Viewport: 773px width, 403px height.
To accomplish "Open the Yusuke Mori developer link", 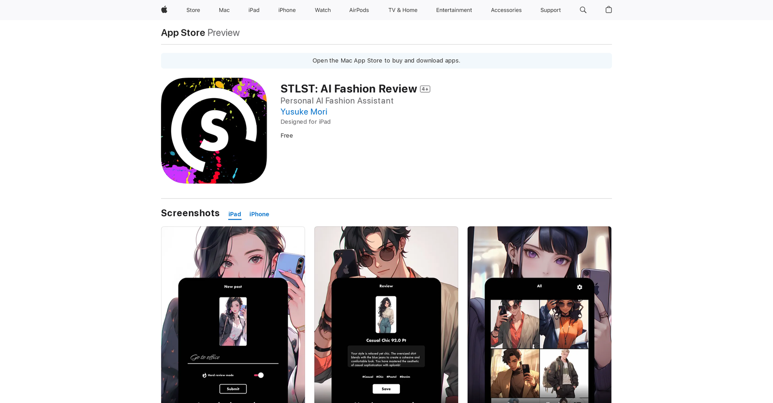I will pyautogui.click(x=304, y=111).
